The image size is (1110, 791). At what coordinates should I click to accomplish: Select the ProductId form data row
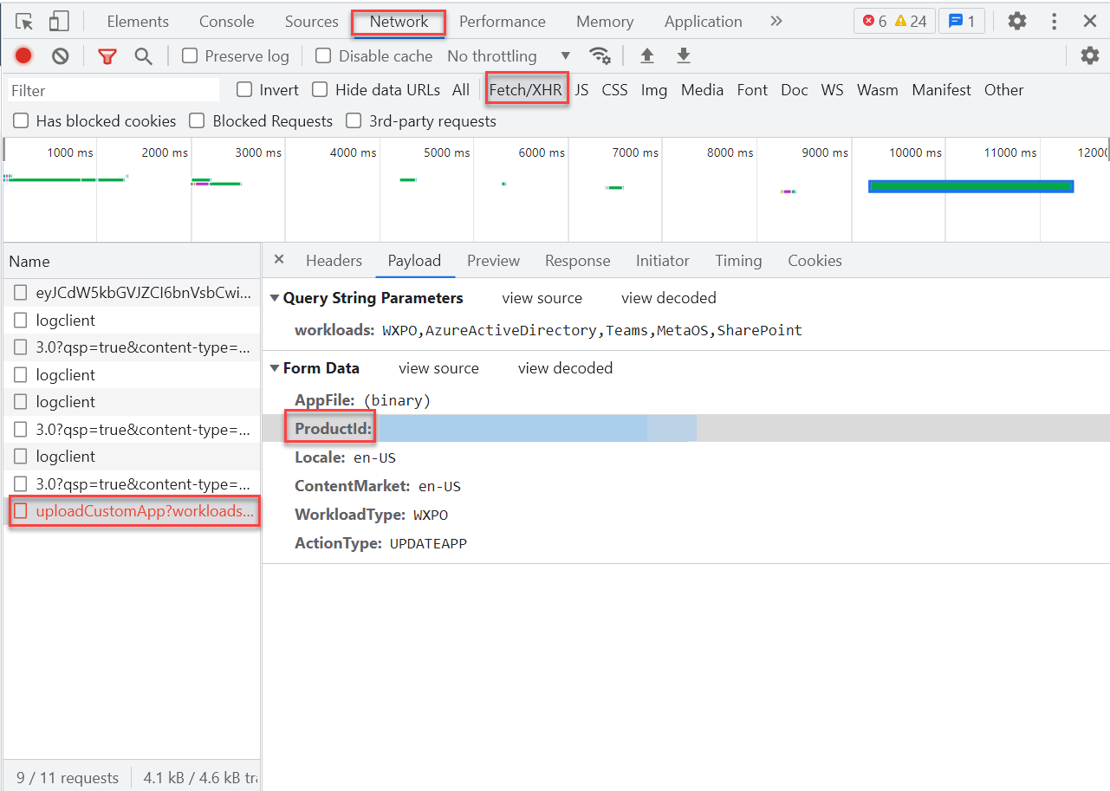click(685, 428)
